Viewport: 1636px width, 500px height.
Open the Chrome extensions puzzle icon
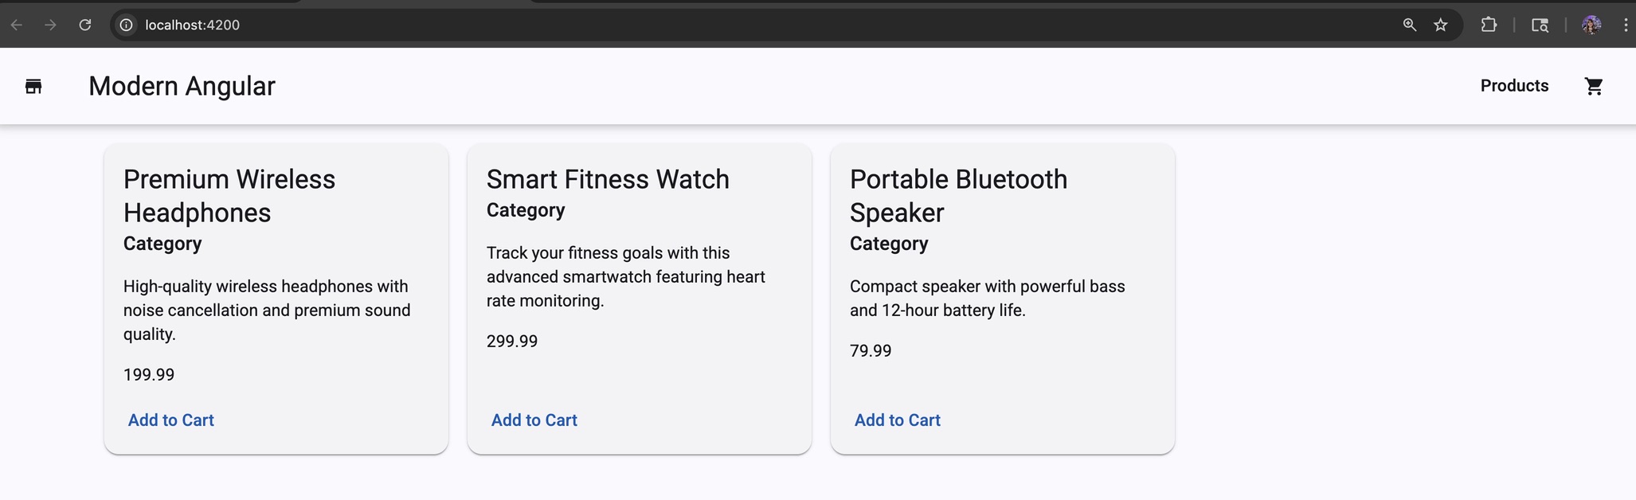(1489, 25)
